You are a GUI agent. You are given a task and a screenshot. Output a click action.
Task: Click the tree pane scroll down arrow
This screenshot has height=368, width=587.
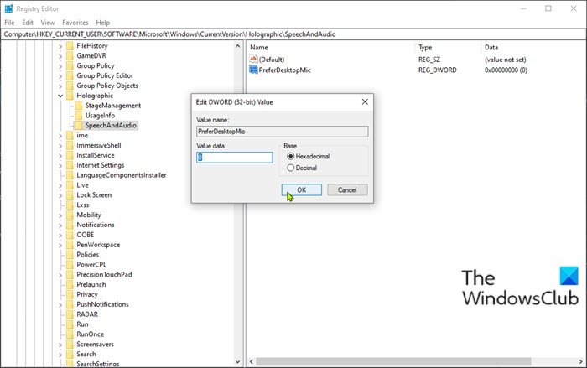click(x=237, y=361)
